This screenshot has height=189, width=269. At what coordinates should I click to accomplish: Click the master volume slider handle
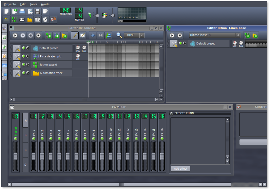coord(97,15)
